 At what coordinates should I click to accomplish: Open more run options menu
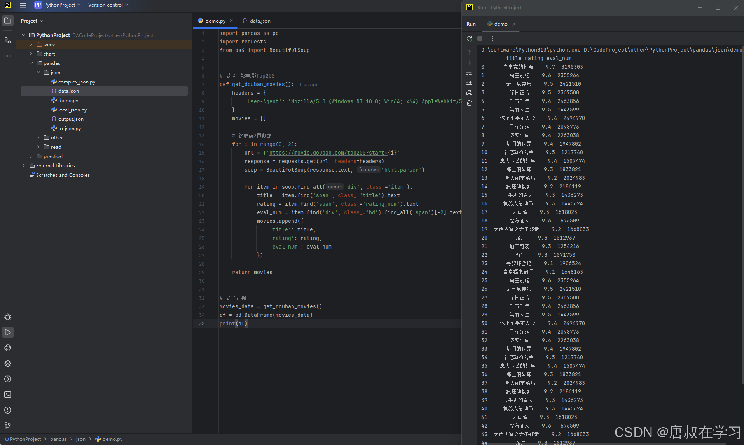[493, 38]
